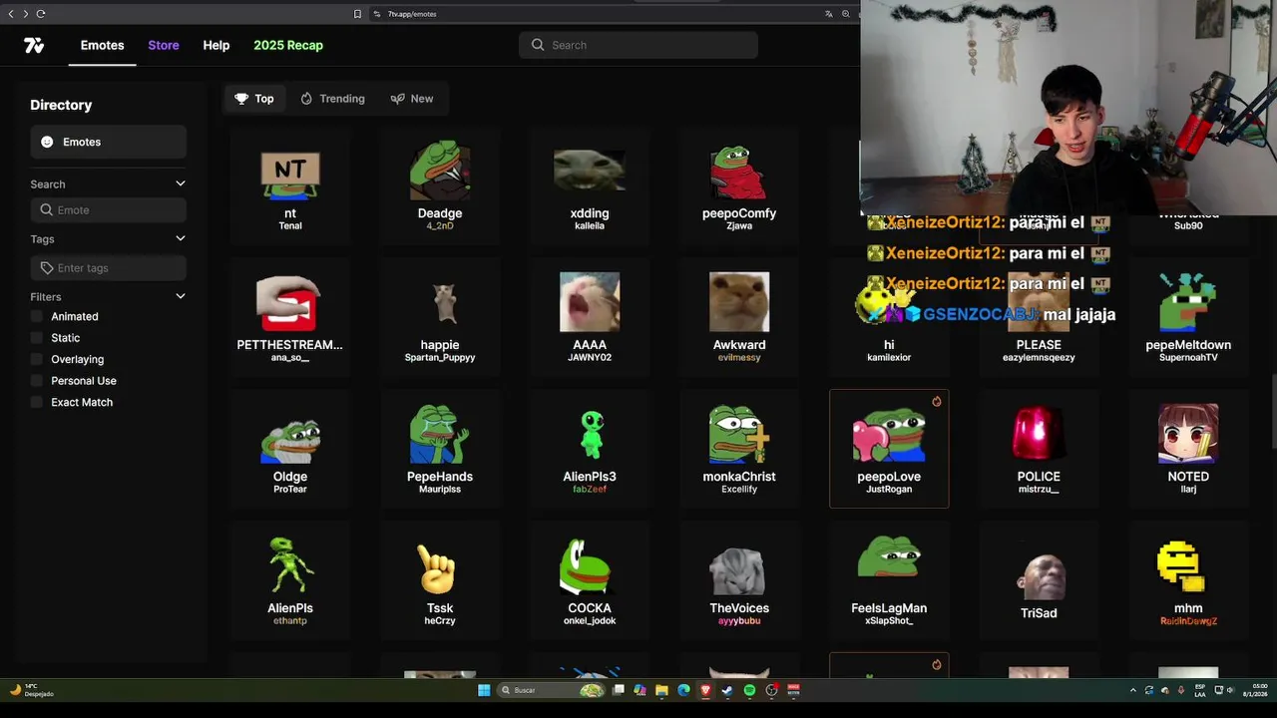Open the Help menu item

click(x=216, y=45)
